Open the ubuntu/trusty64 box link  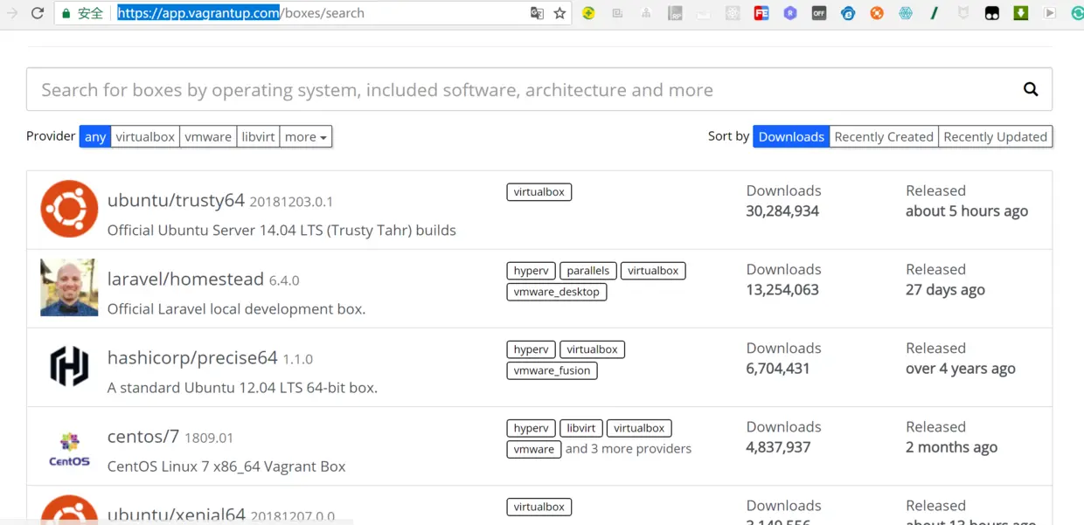176,200
